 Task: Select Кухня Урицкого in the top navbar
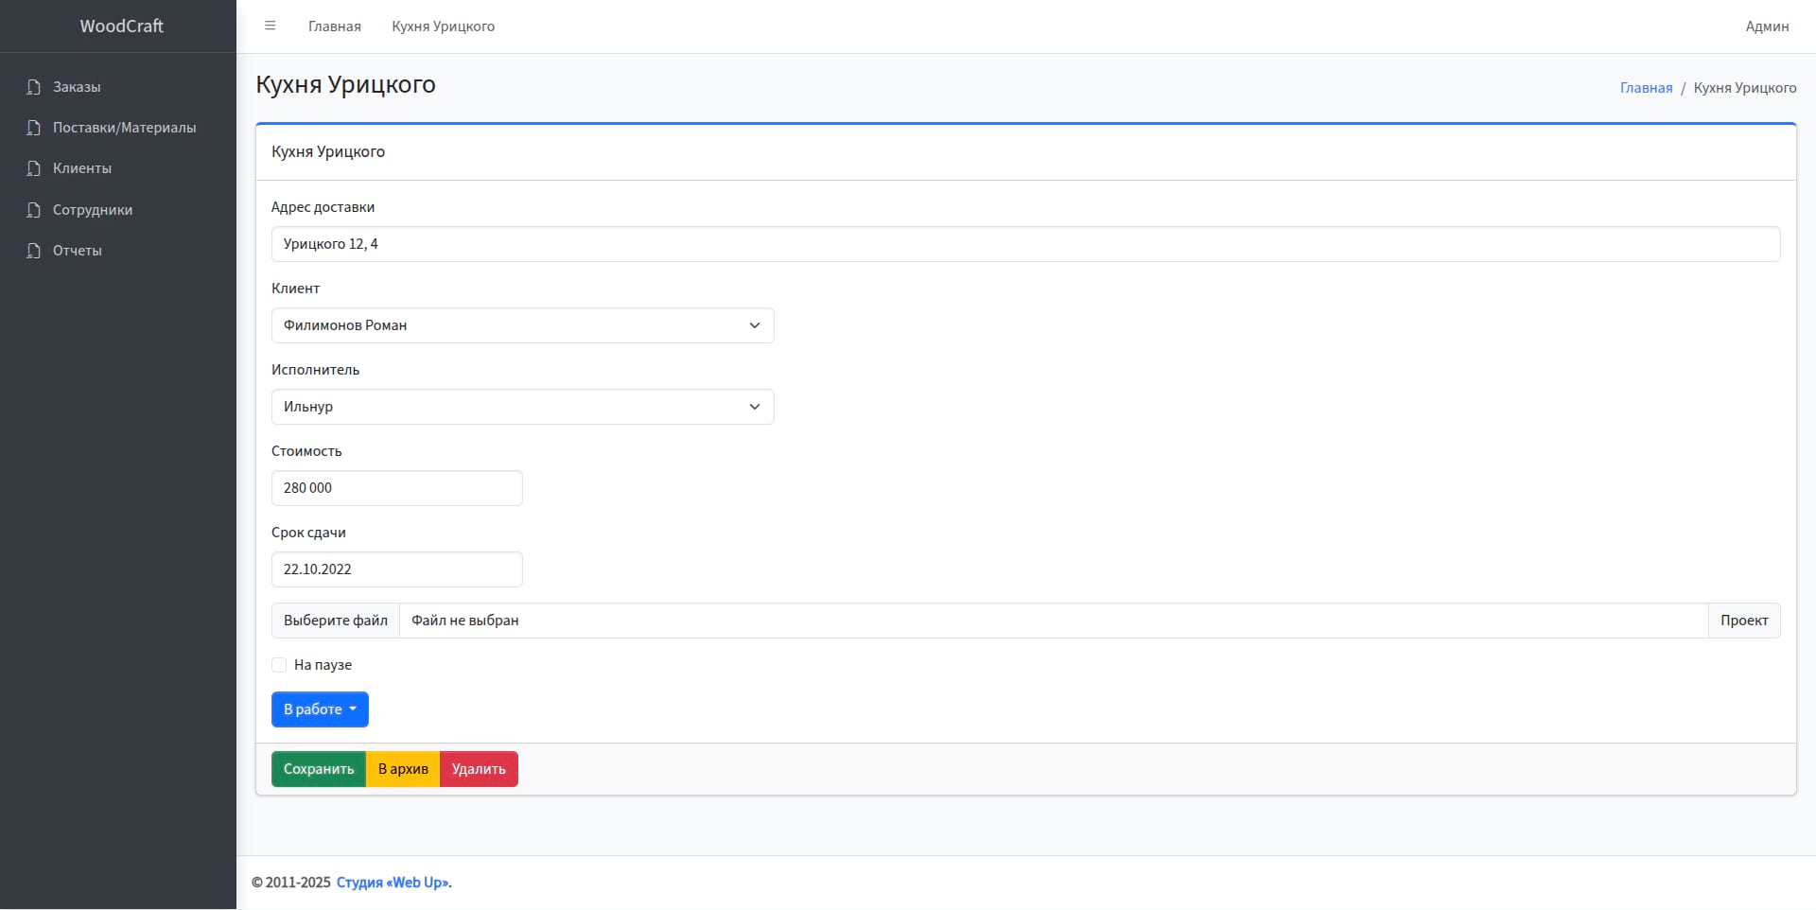click(x=443, y=26)
